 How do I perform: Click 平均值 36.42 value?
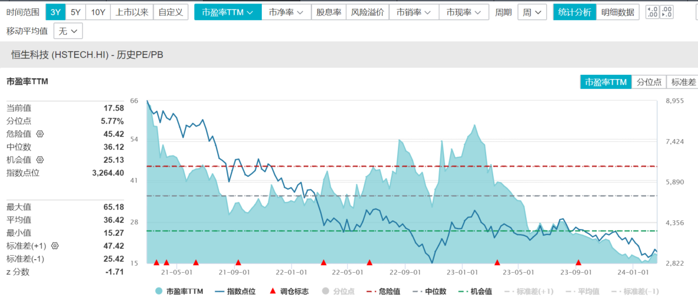pyautogui.click(x=114, y=220)
